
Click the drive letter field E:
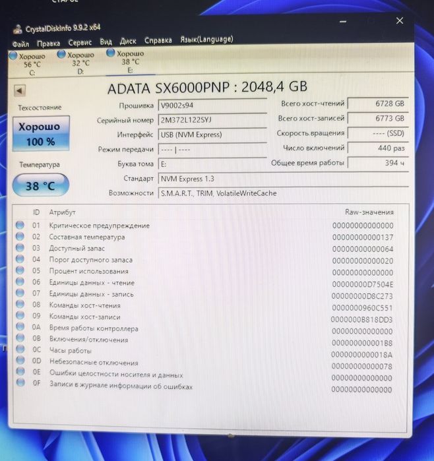tap(212, 164)
